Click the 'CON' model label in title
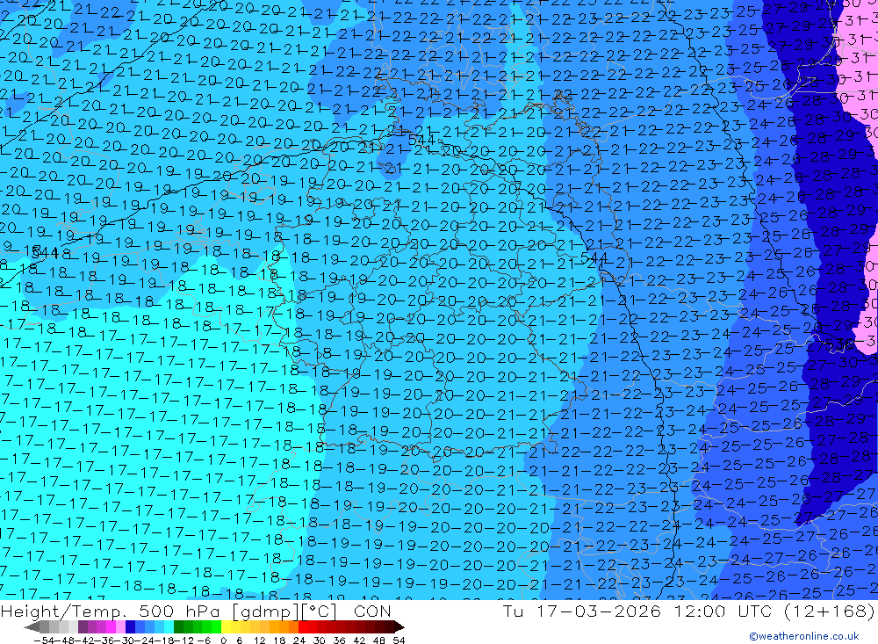878x644 pixels. tap(371, 611)
